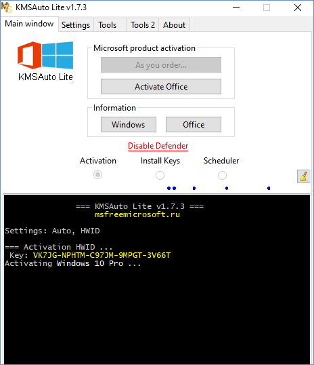Go to the About tab
Viewport: 314px width, 365px height.
point(174,25)
